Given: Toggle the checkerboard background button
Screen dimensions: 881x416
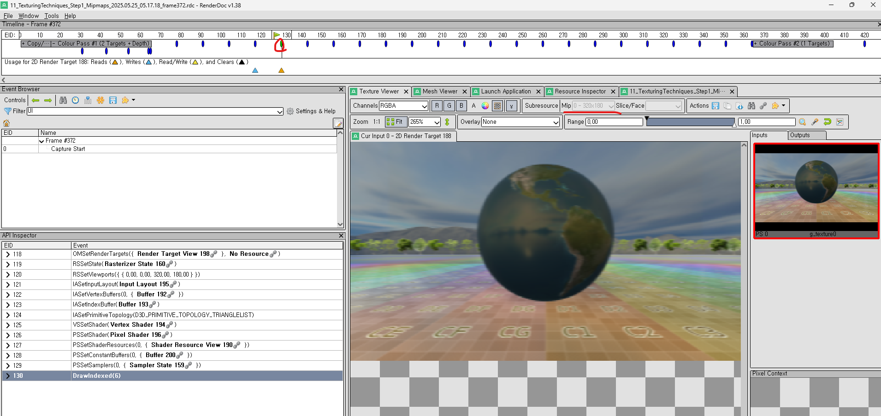Looking at the screenshot, I should pyautogui.click(x=497, y=106).
